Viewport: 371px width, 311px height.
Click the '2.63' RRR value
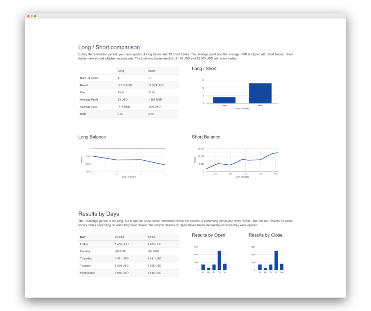[151, 114]
